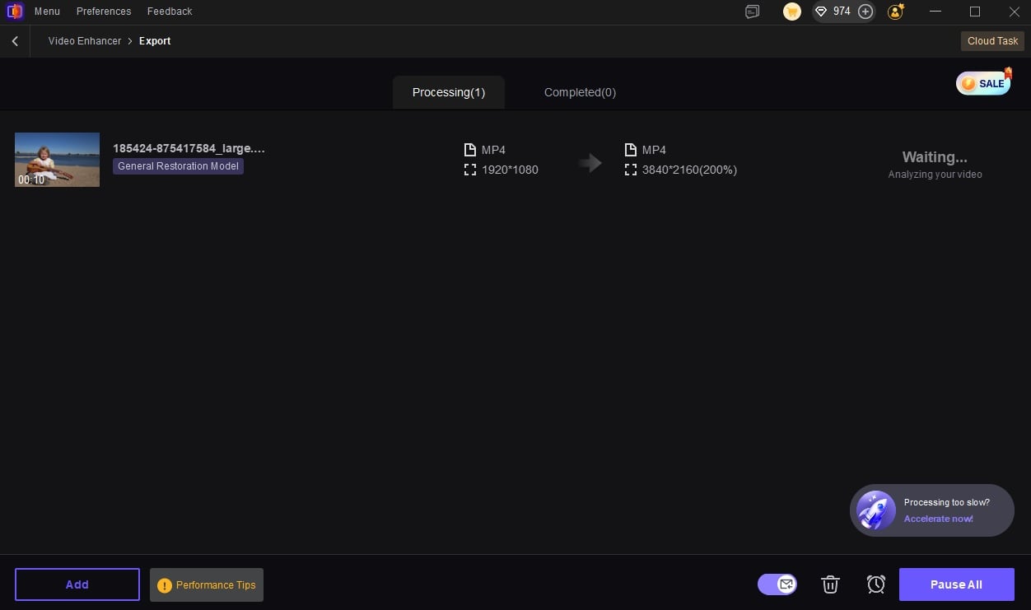Viewport: 1031px width, 610px height.
Task: Click the add credits plus icon
Action: (865, 12)
